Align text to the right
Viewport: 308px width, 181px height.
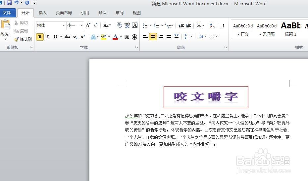coord(161,37)
